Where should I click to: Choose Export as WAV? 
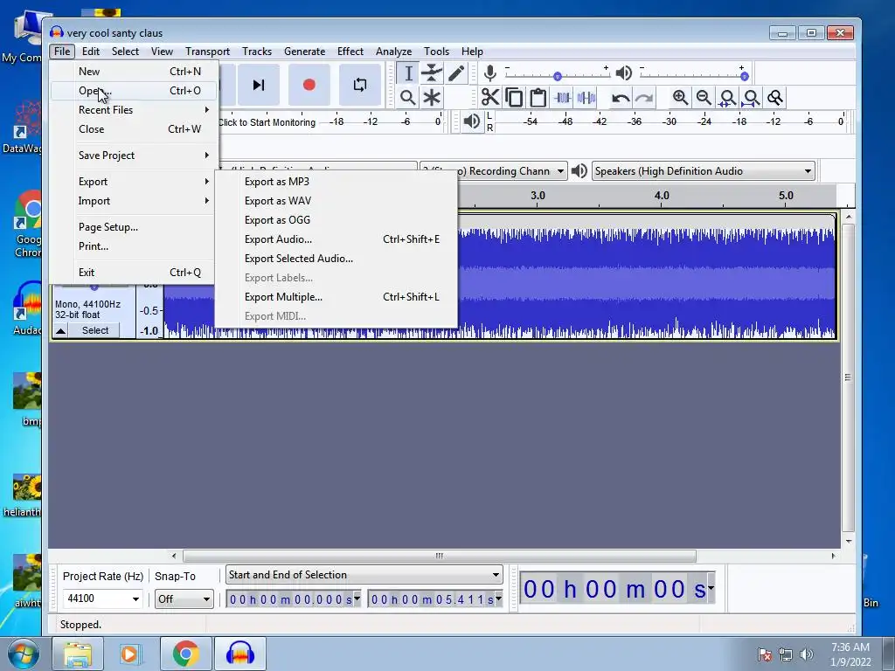[x=336, y=201]
